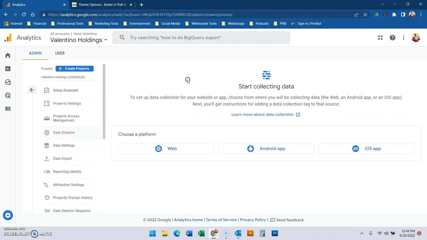427x240 pixels.
Task: Click the browser address bar URL
Action: [x=140, y=15]
